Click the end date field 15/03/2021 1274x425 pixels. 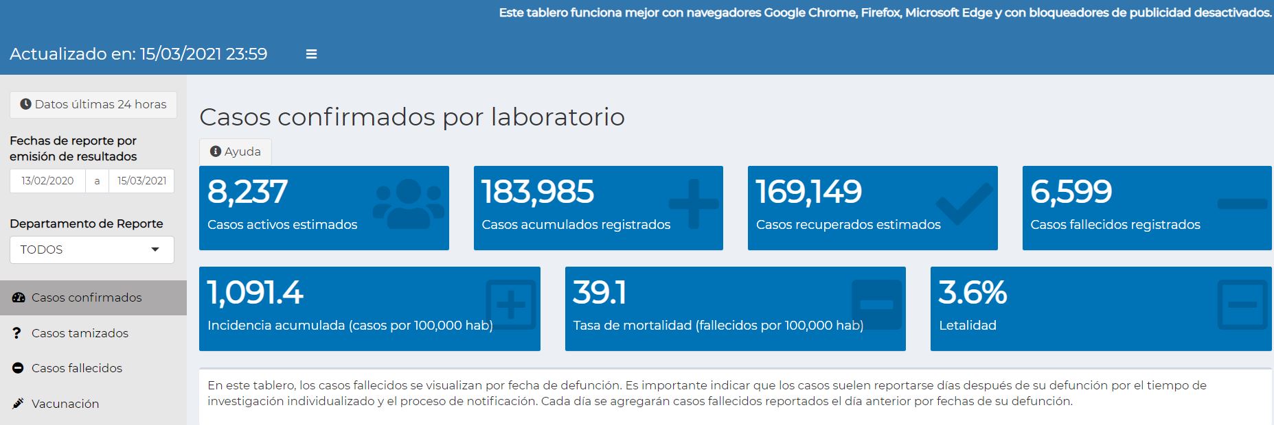point(141,181)
